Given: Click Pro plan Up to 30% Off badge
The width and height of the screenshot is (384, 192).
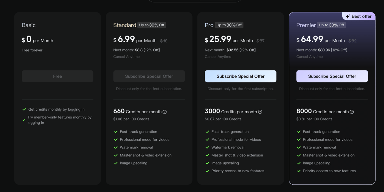Looking at the screenshot, I should click(x=229, y=25).
